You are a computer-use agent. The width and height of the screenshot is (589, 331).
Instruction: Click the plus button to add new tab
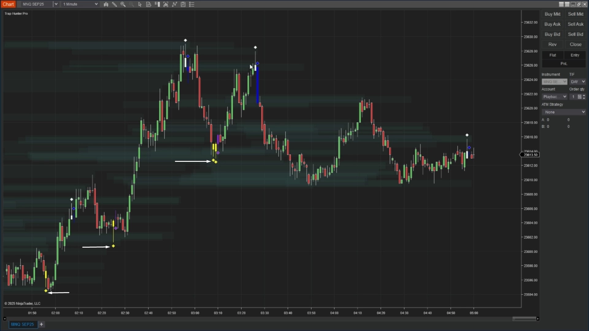(41, 324)
